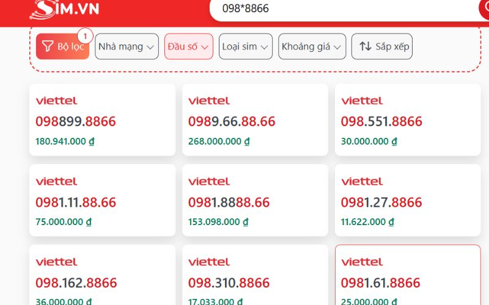
Task: Expand the Loại sim dropdown
Action: 246,46
